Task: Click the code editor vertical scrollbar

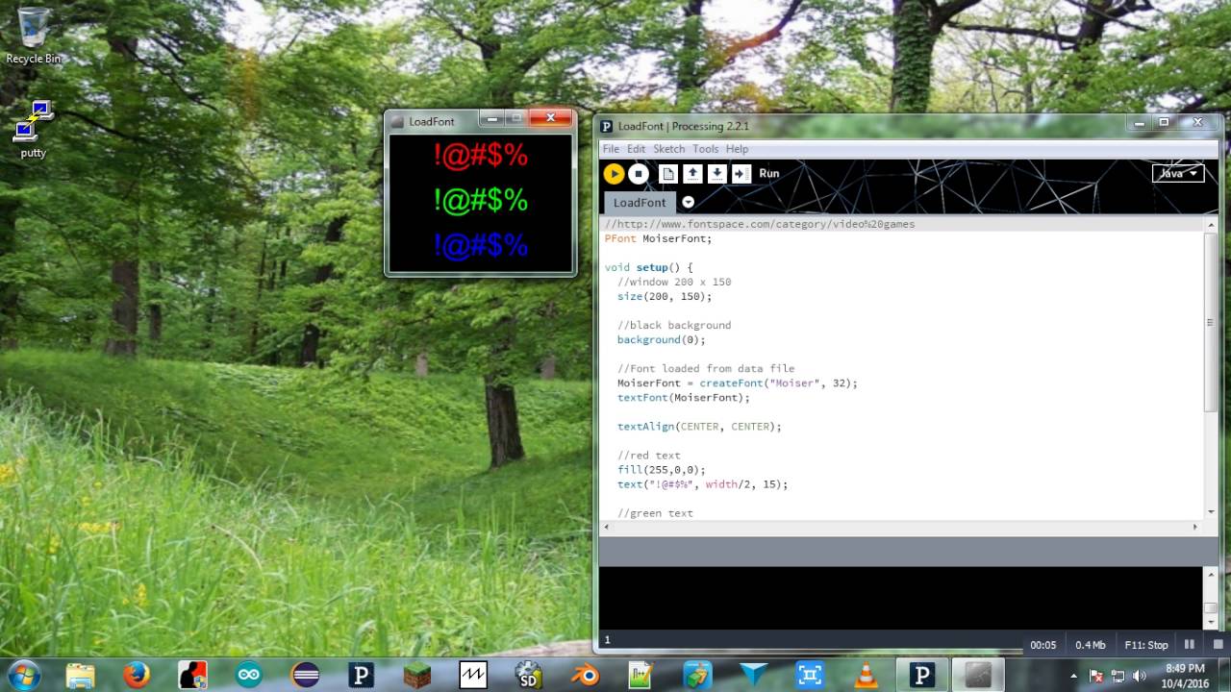Action: 1210,322
